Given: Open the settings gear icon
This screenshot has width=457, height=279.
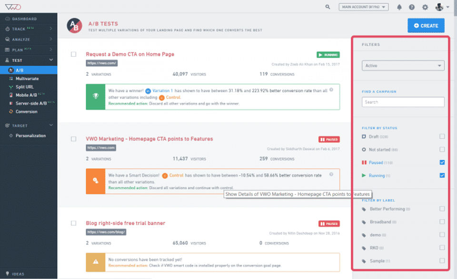Looking at the screenshot, I should pos(425,7).
